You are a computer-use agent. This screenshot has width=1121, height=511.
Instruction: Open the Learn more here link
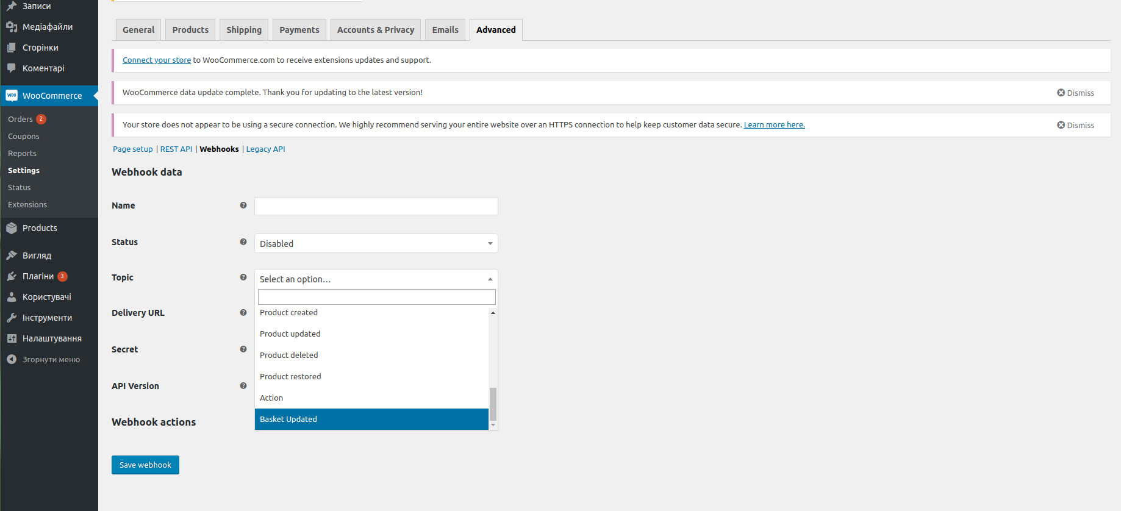(x=774, y=124)
